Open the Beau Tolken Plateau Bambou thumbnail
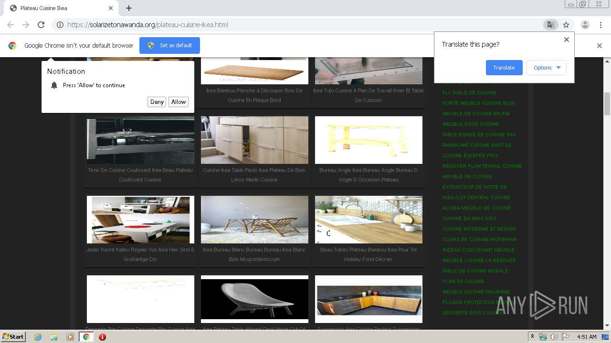 pos(369,220)
